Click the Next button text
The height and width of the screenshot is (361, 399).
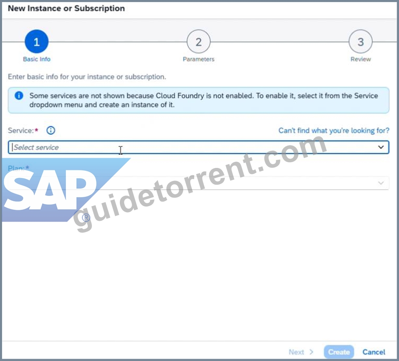point(296,352)
